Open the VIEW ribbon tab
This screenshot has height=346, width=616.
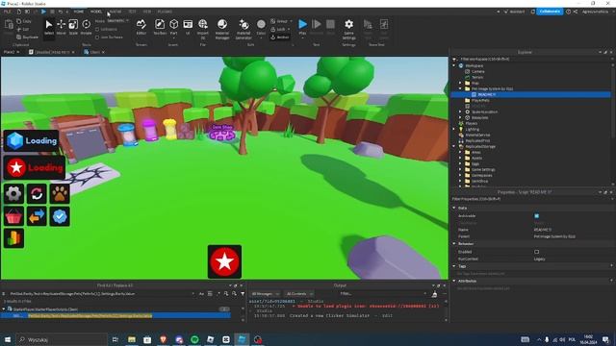click(x=147, y=12)
